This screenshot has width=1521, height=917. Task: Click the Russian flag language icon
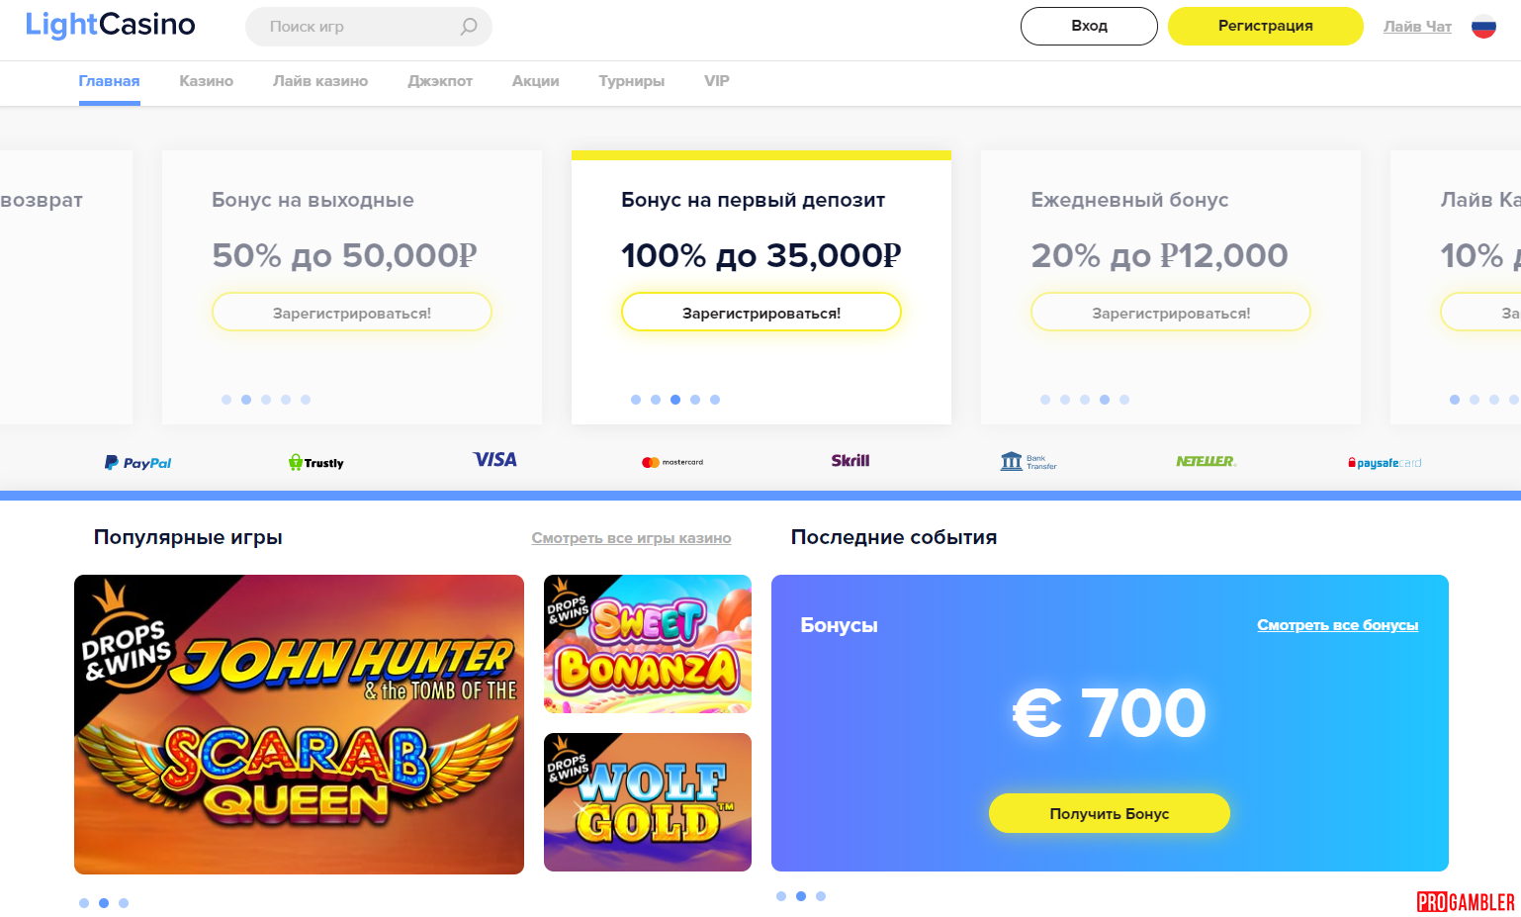1482,28
